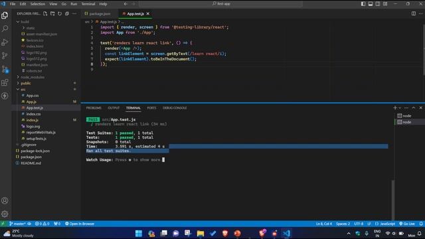The height and width of the screenshot is (239, 425).
Task: Open package-lock.json file in Explorer
Action: pyautogui.click(x=35, y=151)
